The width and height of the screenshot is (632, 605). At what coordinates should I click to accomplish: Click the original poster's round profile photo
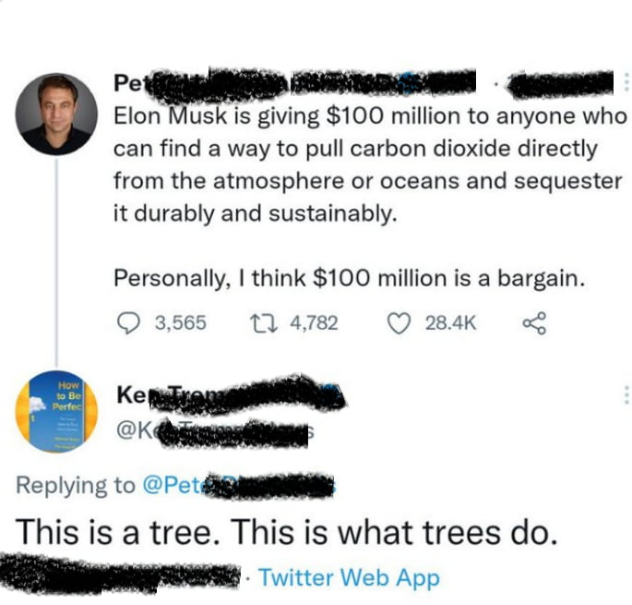point(57,114)
